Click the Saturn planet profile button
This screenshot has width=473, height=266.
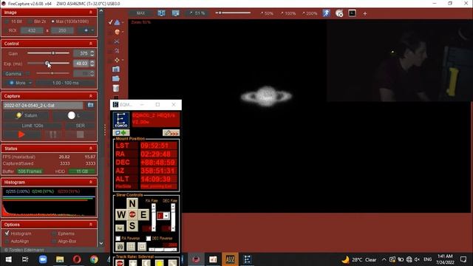coord(27,115)
